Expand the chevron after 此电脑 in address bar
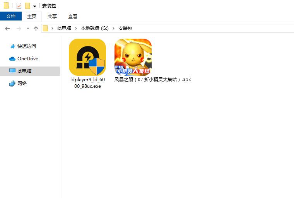This screenshot has width=294, height=198. pos(77,29)
